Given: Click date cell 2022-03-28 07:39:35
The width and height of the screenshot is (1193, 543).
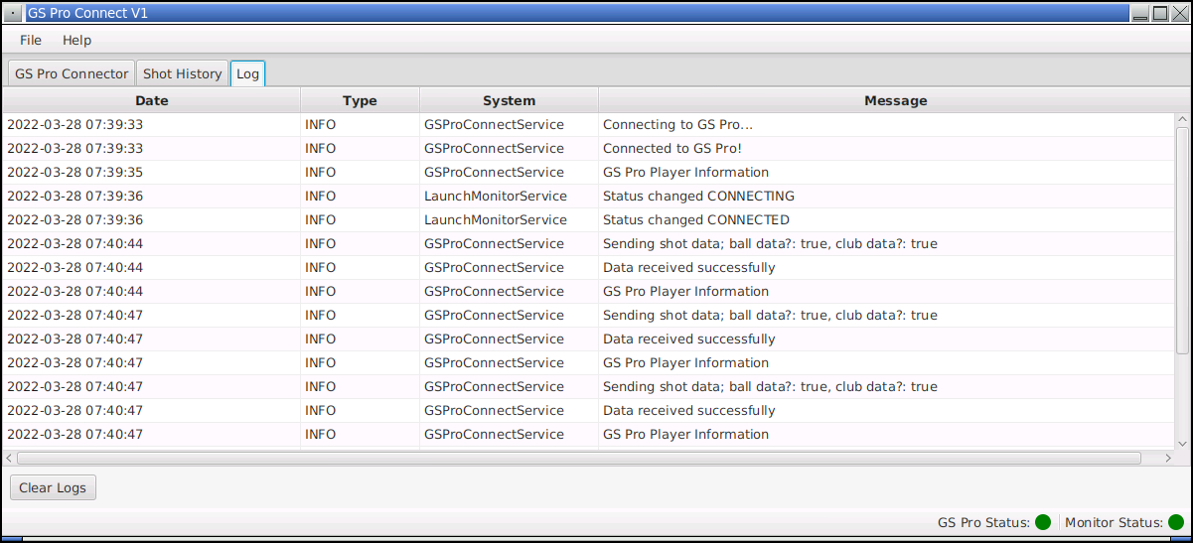Looking at the screenshot, I should pyautogui.click(x=75, y=173).
